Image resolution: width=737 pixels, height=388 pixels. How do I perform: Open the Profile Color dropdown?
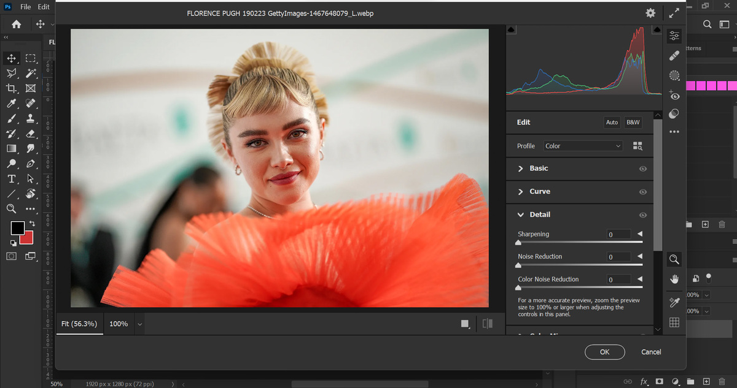[x=583, y=146]
